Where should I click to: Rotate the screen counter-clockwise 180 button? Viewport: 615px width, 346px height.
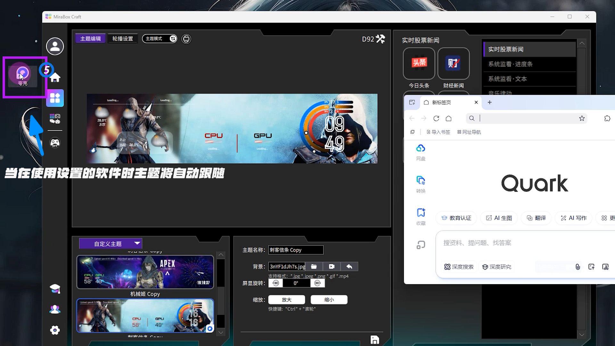[275, 283]
